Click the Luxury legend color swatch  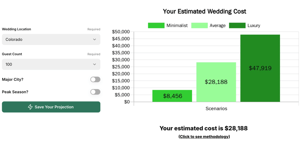pos(237,25)
